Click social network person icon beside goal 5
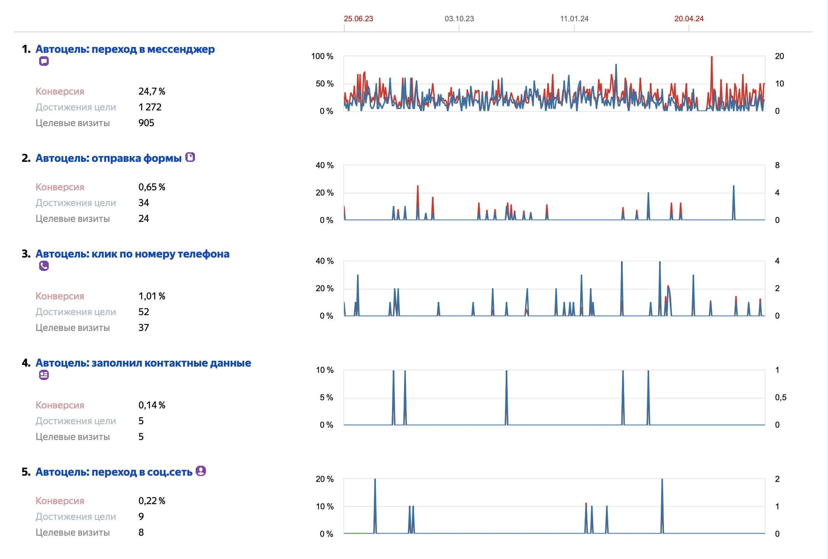This screenshot has width=828, height=559. pyautogui.click(x=201, y=471)
